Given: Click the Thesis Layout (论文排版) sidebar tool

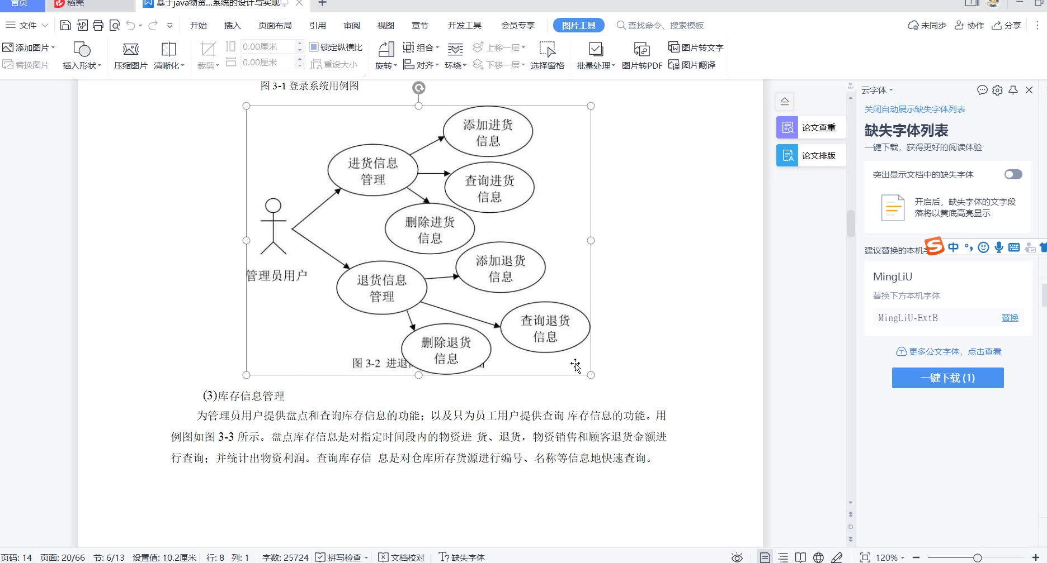Looking at the screenshot, I should [811, 156].
